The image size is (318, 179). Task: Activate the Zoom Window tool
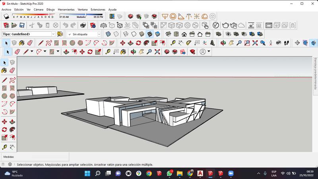point(247,43)
